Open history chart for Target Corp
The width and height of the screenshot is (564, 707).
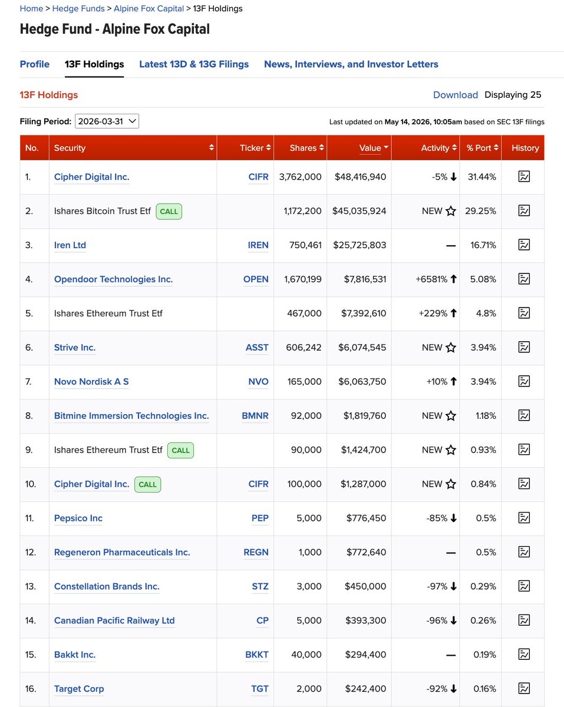(x=523, y=689)
